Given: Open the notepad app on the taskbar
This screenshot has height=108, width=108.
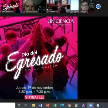Looking at the screenshot, I should click(x=98, y=105).
